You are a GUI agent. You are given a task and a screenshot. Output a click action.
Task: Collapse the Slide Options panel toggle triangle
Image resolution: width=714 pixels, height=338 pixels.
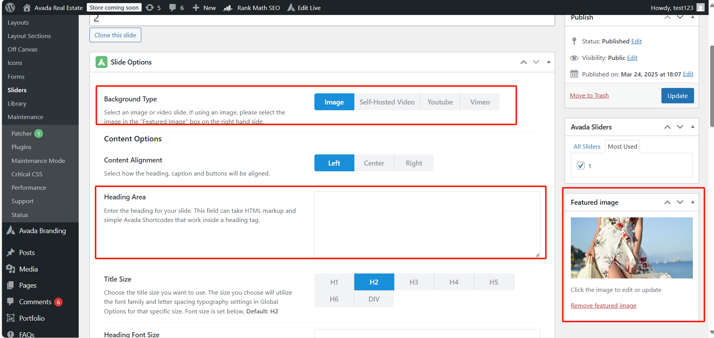tap(549, 62)
